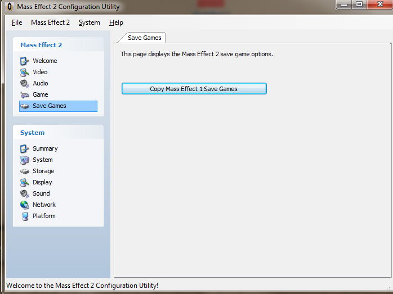
Task: Click the Save Games drive icon
Action: [25, 106]
